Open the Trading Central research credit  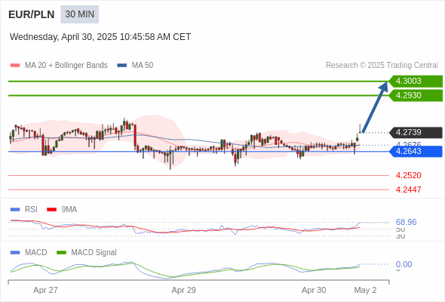point(382,66)
